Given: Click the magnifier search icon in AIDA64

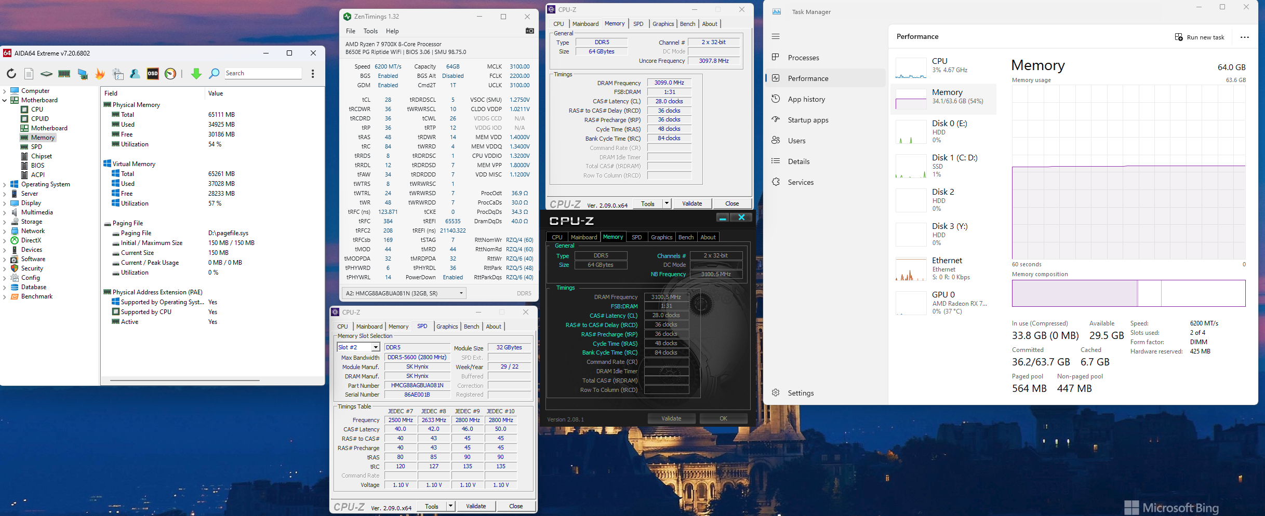Looking at the screenshot, I should [x=214, y=74].
